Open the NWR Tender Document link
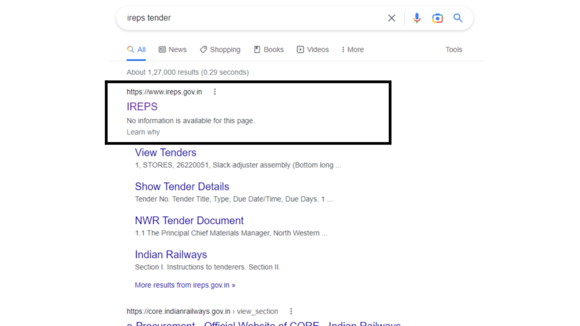Viewport: 580px width, 326px height. point(189,221)
